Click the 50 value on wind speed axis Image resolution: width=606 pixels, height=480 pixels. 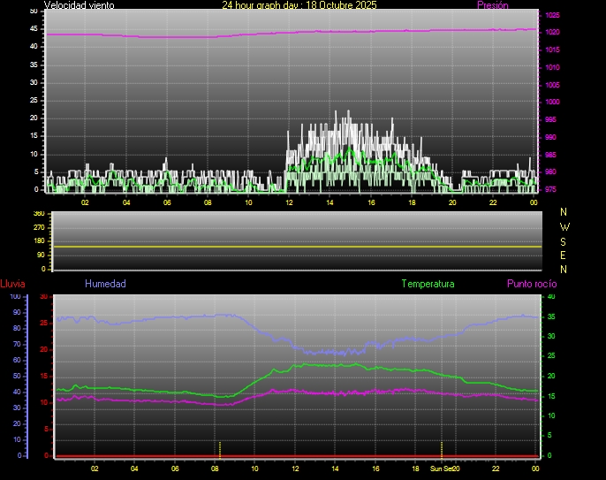click(34, 11)
